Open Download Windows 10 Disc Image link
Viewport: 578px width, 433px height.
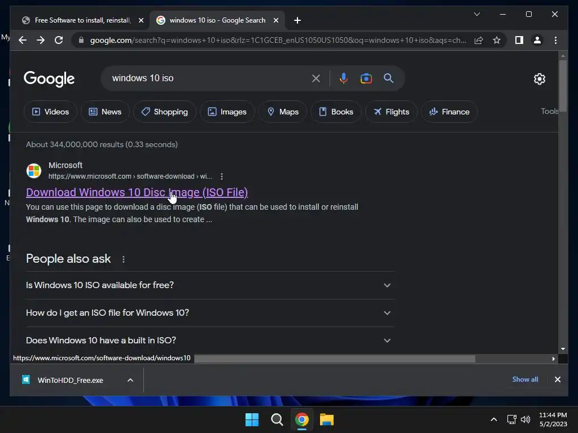[137, 192]
